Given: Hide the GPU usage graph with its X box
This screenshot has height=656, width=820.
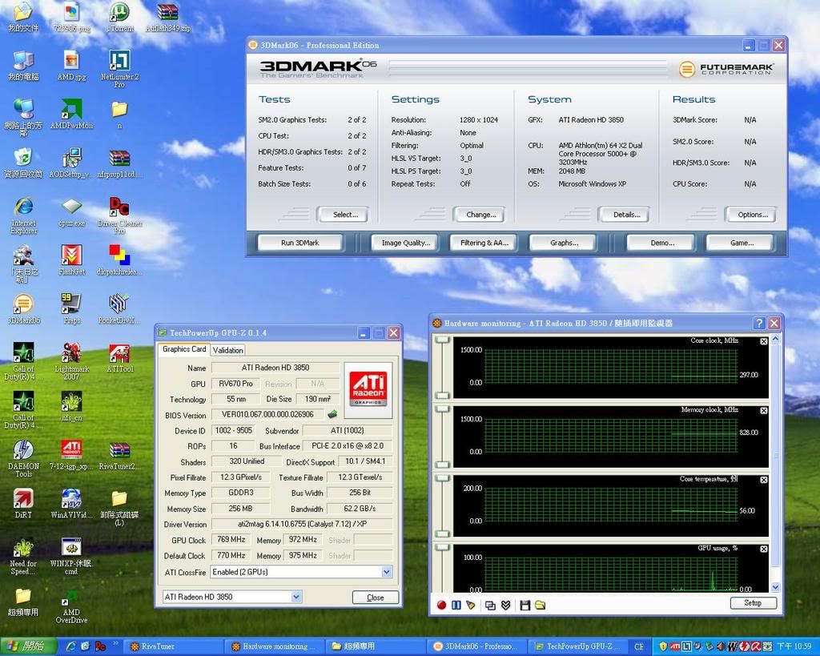Looking at the screenshot, I should tap(763, 549).
